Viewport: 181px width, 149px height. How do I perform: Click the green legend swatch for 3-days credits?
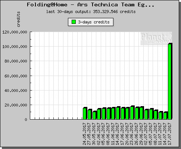click(74, 22)
